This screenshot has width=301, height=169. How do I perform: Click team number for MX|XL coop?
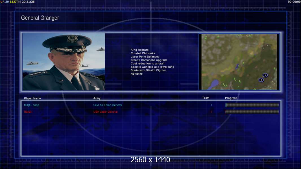click(211, 105)
